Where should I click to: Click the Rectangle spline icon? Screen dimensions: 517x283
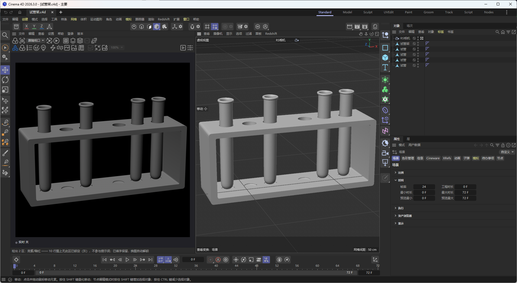pos(385,48)
